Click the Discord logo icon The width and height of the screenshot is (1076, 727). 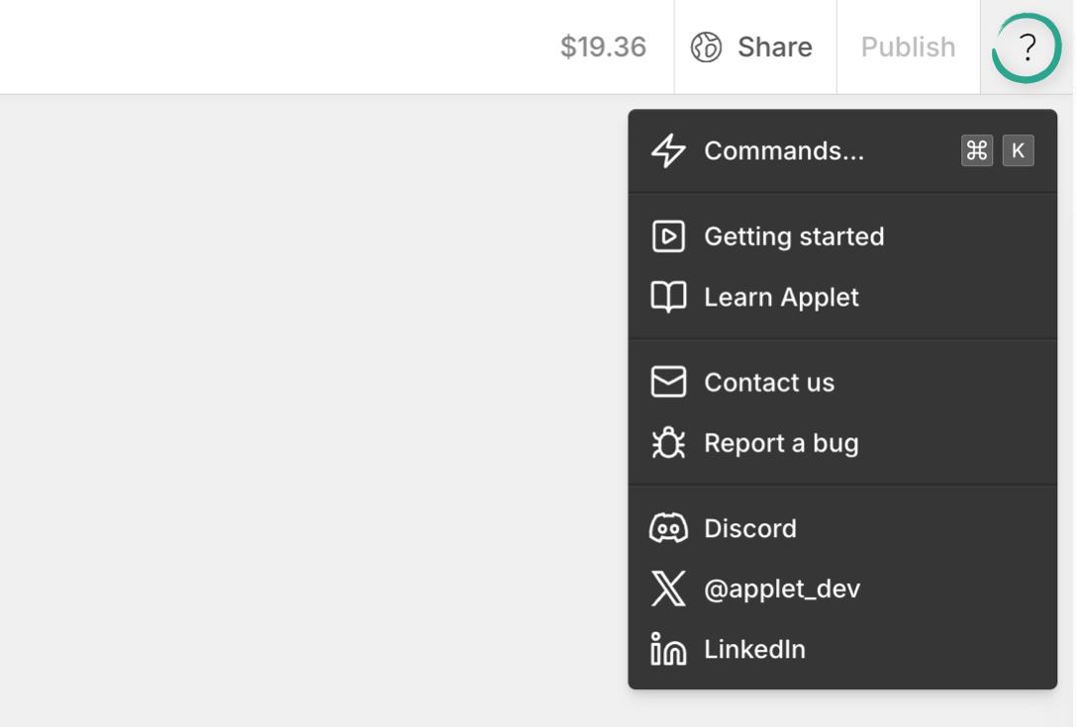(669, 528)
